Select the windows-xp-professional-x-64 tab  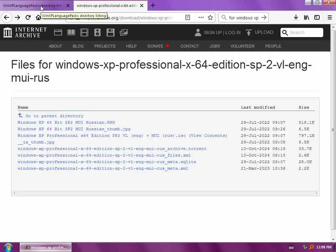107,6
